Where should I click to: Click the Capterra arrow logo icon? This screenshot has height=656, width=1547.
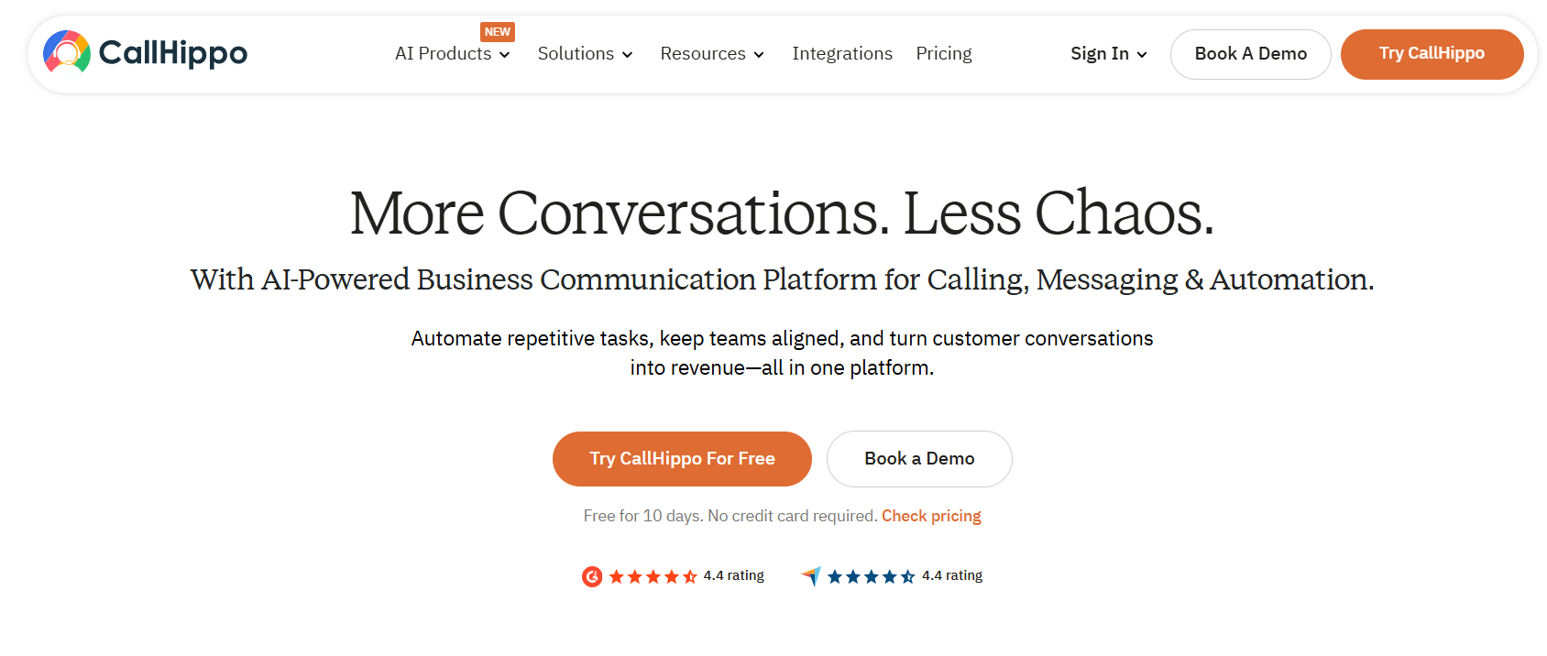click(811, 575)
